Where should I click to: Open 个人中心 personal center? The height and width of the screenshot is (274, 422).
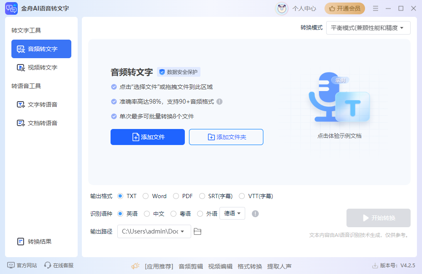[x=304, y=8]
